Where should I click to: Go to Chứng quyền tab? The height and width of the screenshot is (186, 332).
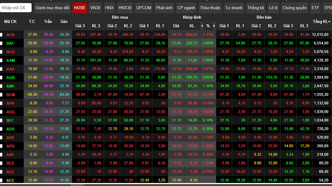[294, 8]
